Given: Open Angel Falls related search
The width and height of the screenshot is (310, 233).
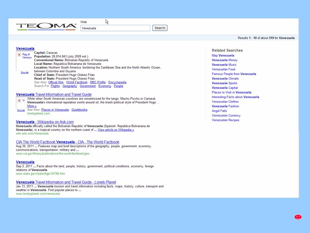Looking at the screenshot, I should pyautogui.click(x=220, y=111).
